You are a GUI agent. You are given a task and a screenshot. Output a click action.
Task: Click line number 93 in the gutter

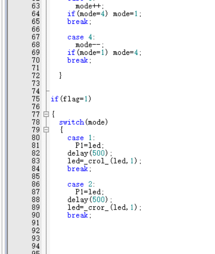36,238
